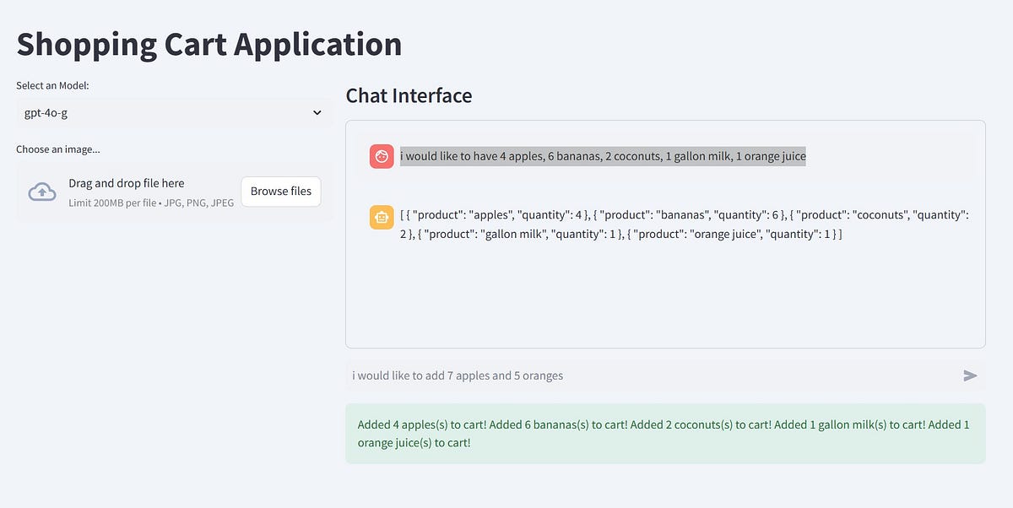Select the orange bot icon beside the JSON reply
This screenshot has width=1013, height=508.
381,217
